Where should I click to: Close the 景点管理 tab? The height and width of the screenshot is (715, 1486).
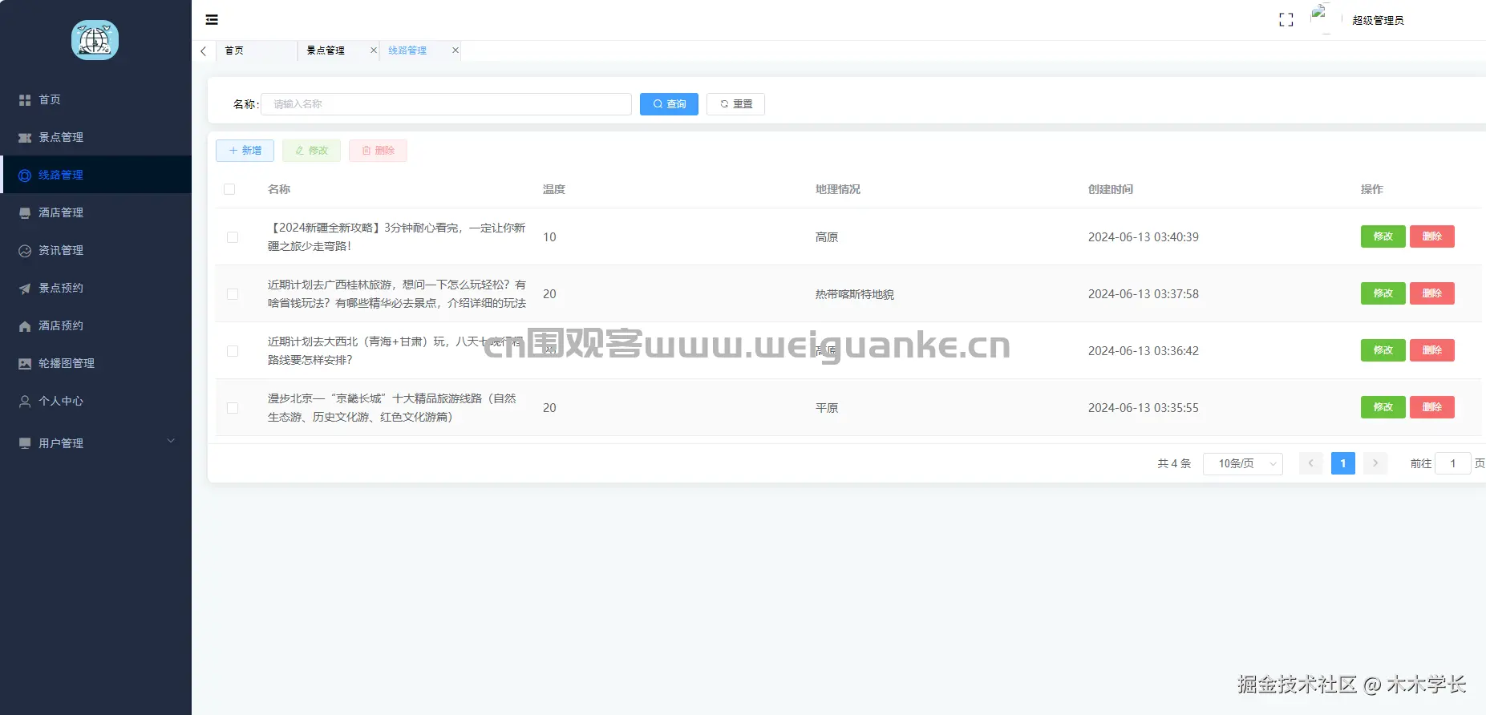[374, 50]
